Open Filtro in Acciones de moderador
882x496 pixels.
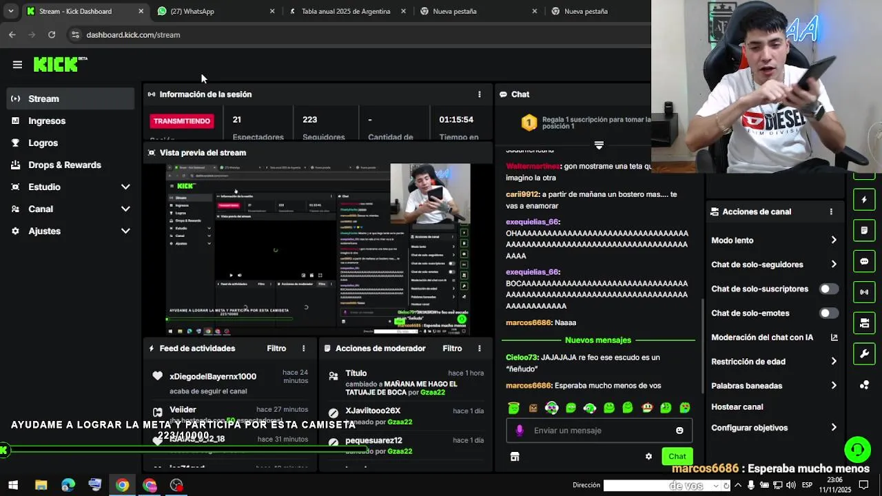point(452,349)
